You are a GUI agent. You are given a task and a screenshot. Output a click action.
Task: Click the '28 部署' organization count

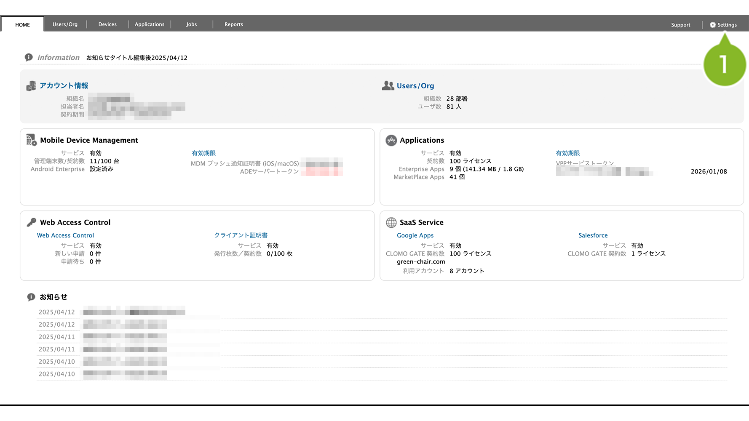(x=457, y=99)
